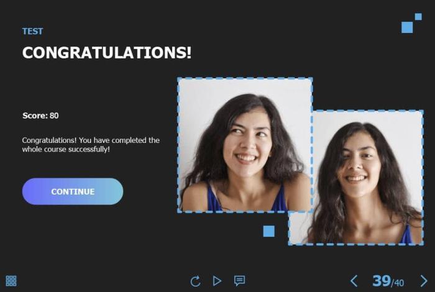Click the CONTINUE button

[73, 191]
